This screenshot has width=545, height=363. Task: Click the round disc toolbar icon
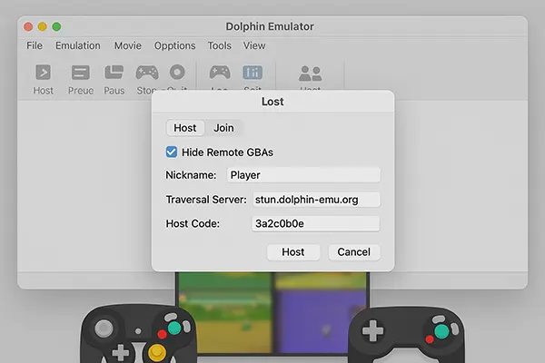tap(177, 72)
